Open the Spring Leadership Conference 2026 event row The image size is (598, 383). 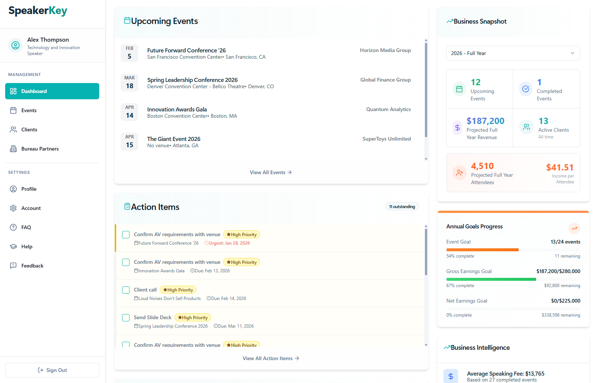pyautogui.click(x=269, y=83)
